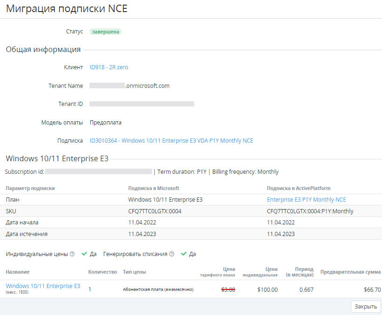The width and height of the screenshot is (382, 315).
Task: Click the Дата истечения row label
Action: click(x=27, y=234)
